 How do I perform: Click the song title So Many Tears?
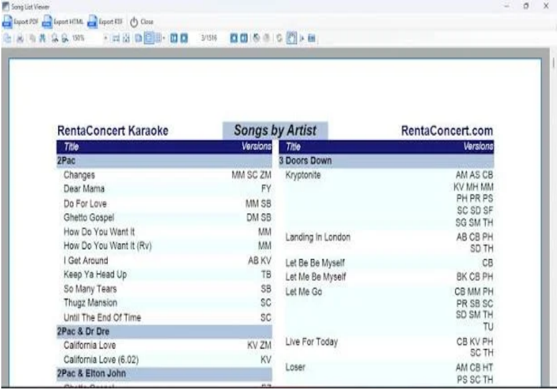90,289
